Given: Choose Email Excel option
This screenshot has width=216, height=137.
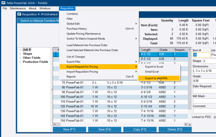Looking at the screenshot, I should point(159,71).
